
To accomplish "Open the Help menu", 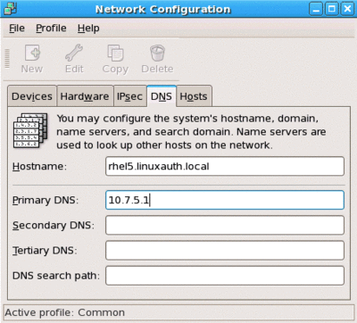I will coord(88,29).
